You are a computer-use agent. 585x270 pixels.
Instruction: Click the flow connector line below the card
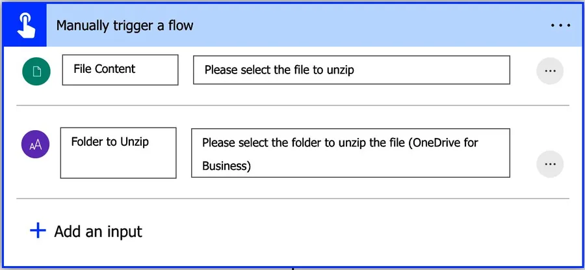[x=292, y=267]
